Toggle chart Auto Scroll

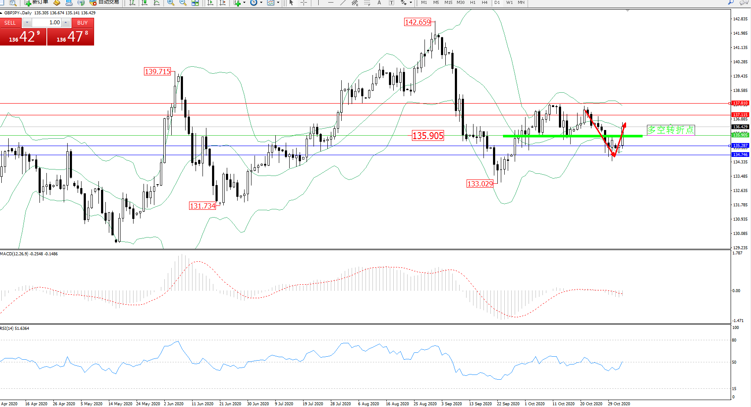(x=210, y=3)
